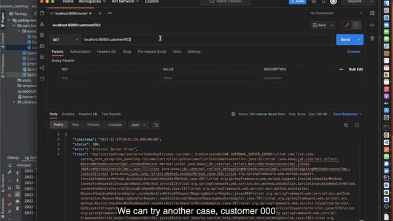
Task: Click Bulk Edit in params table
Action: (356, 69)
